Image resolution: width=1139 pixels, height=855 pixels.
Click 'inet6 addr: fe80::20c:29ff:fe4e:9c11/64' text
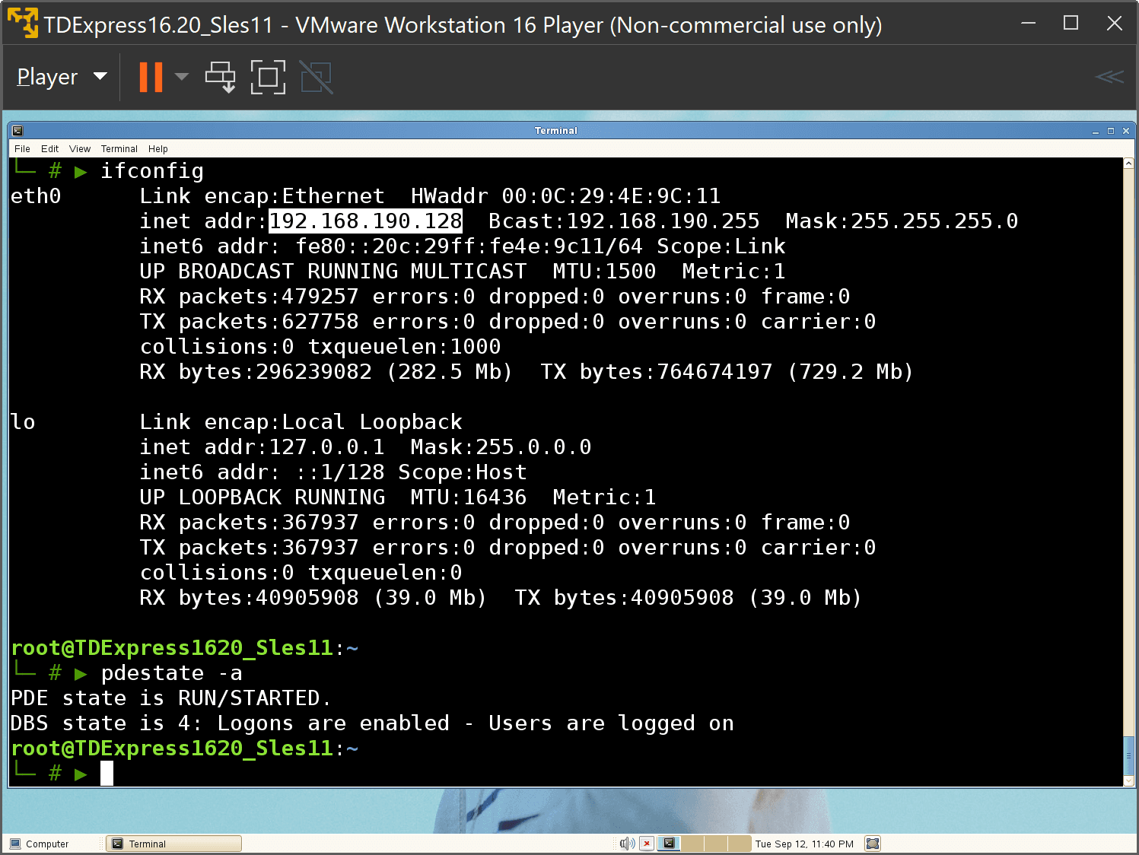point(391,246)
